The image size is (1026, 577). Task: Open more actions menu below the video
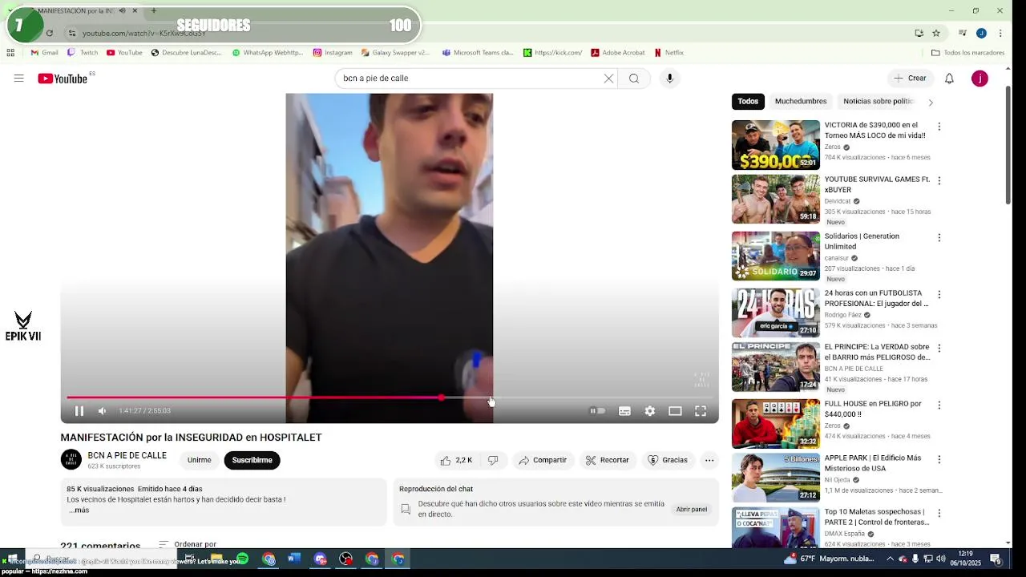709,460
